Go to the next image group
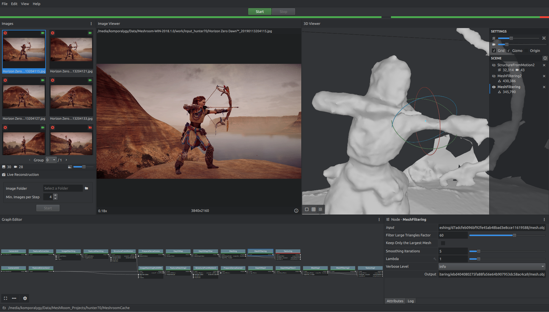The height and width of the screenshot is (312, 549). (x=66, y=160)
